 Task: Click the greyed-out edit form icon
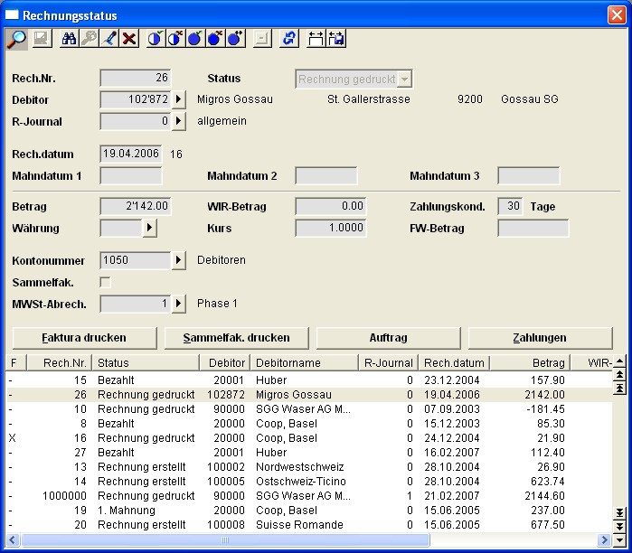pyautogui.click(x=42, y=39)
